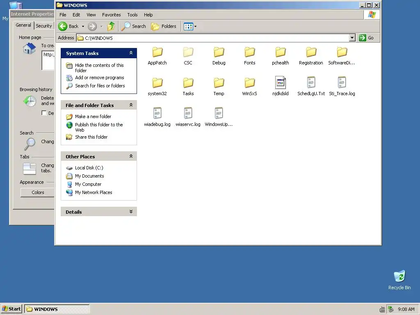Click Colors button in Internet Properties
Image resolution: width=420 pixels, height=315 pixels.
click(x=37, y=192)
